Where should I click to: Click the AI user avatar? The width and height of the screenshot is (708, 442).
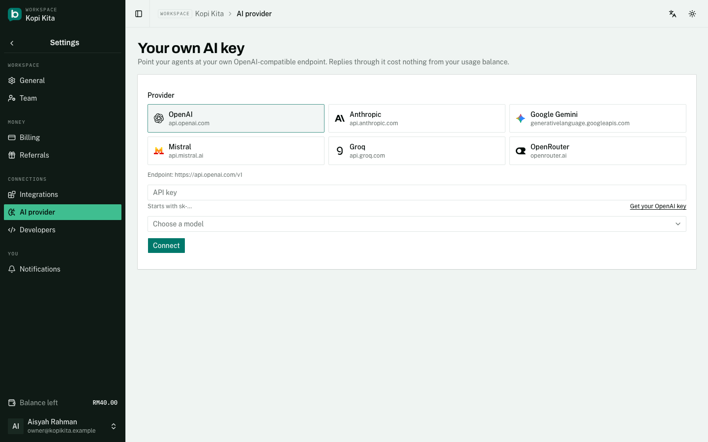pos(16,426)
